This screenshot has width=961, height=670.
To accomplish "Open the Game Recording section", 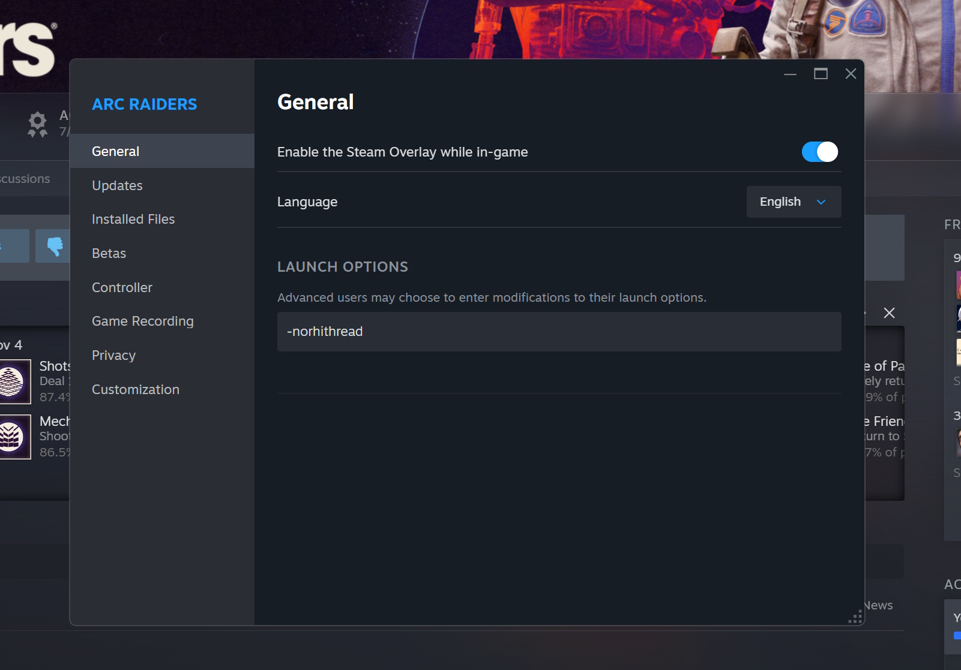I will coord(142,321).
